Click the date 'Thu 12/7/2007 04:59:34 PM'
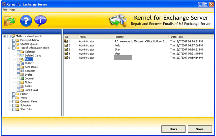Viewport: 216px width, 136px height. pyautogui.click(x=186, y=58)
